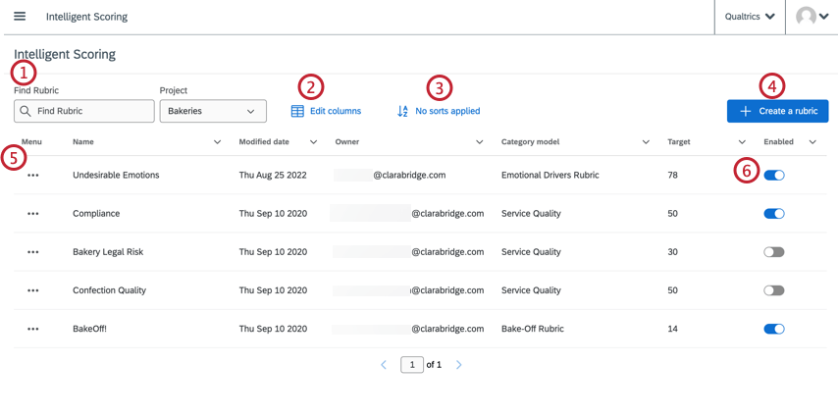Image resolution: width=838 pixels, height=417 pixels.
Task: Enable the Confection Quality rubric toggle
Action: pos(774,290)
